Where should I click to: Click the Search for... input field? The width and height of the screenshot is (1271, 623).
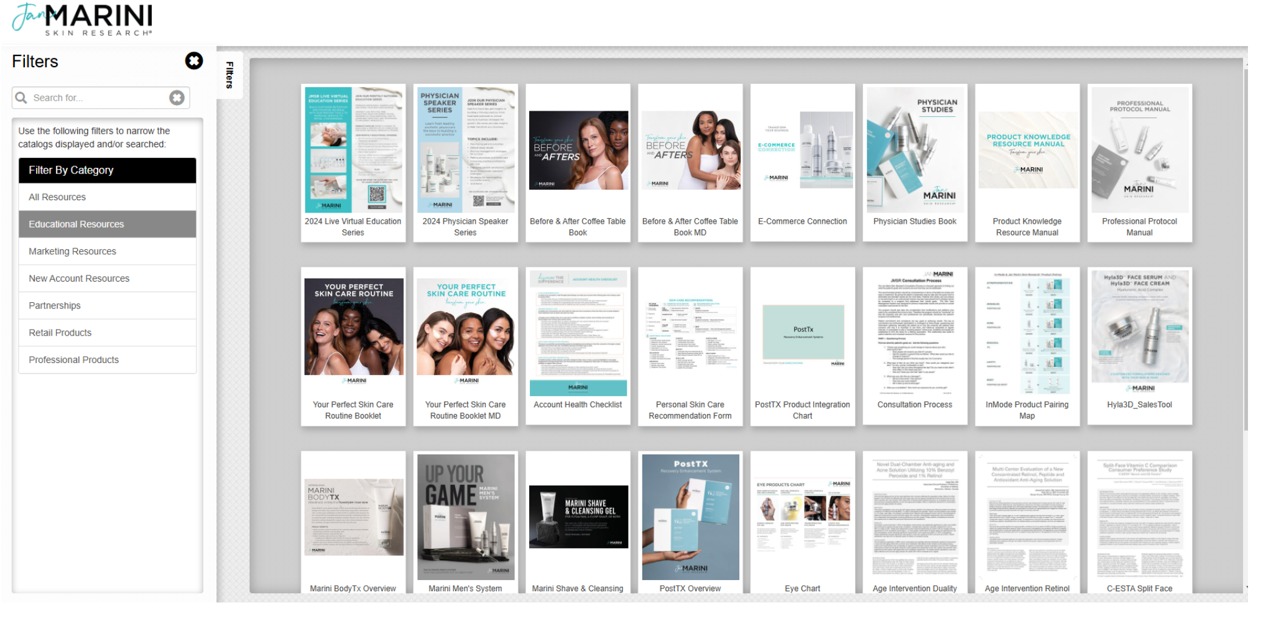tap(99, 98)
